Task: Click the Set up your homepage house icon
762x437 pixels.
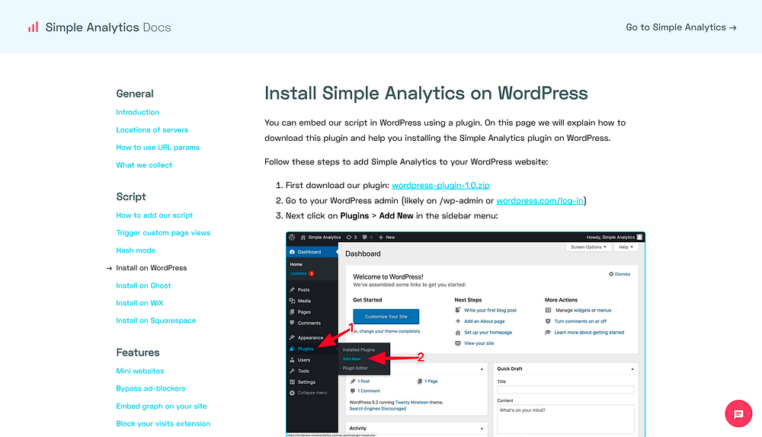Action: click(458, 333)
